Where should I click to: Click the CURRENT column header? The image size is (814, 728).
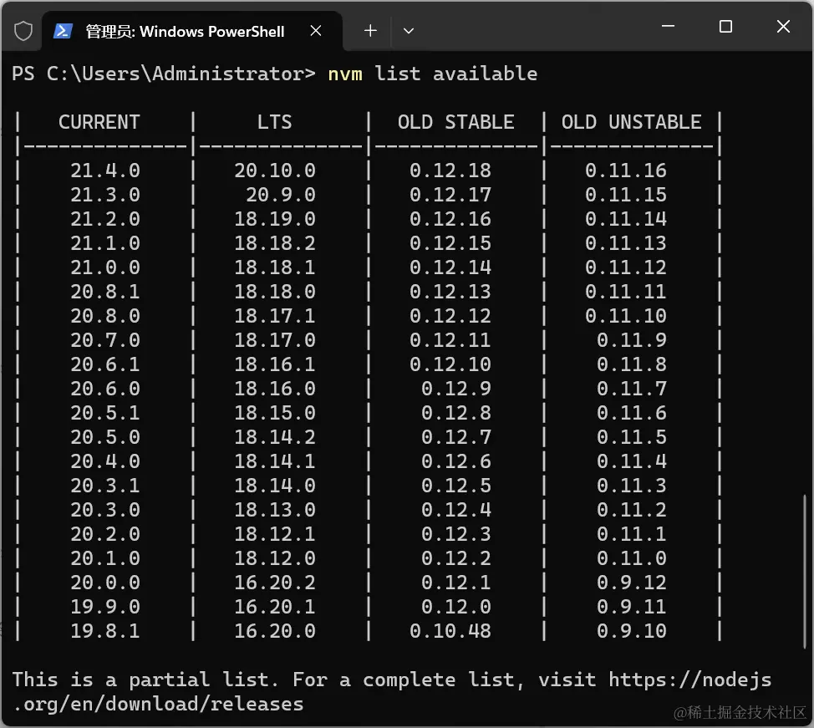tap(99, 122)
